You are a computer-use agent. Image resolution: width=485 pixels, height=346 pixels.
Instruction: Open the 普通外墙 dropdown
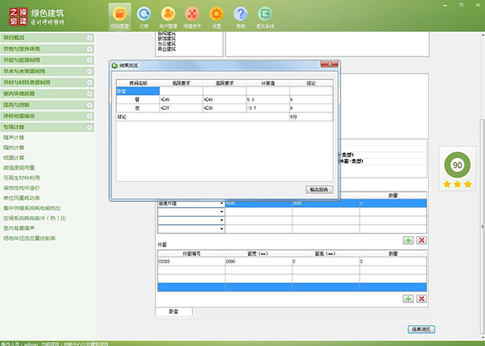(x=221, y=204)
